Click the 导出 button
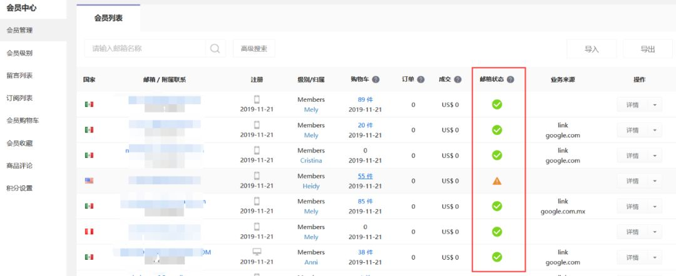This screenshot has width=676, height=276. (x=648, y=49)
